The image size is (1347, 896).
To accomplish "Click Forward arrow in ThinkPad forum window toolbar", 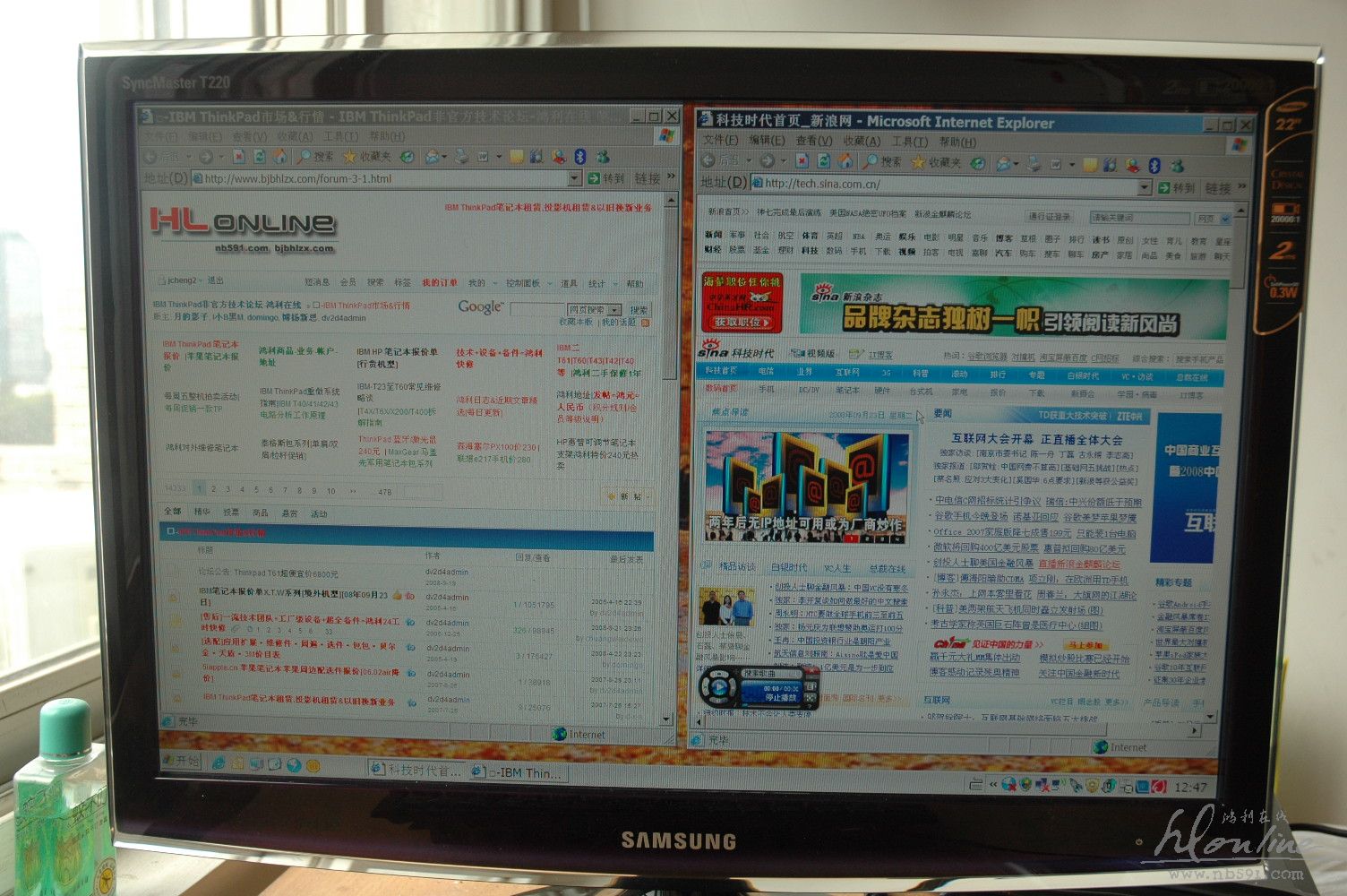I will 206,157.
